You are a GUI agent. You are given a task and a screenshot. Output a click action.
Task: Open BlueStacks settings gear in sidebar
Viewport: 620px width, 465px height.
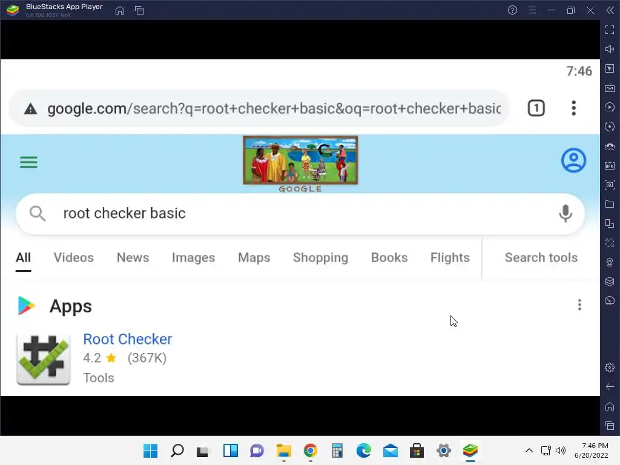(610, 368)
